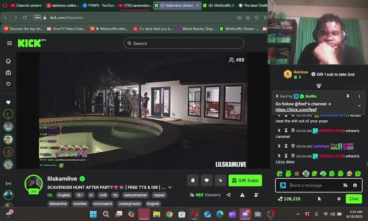Screen dimensions: 368x221
Task: Click the Gift Subs button
Action: (x=245, y=180)
